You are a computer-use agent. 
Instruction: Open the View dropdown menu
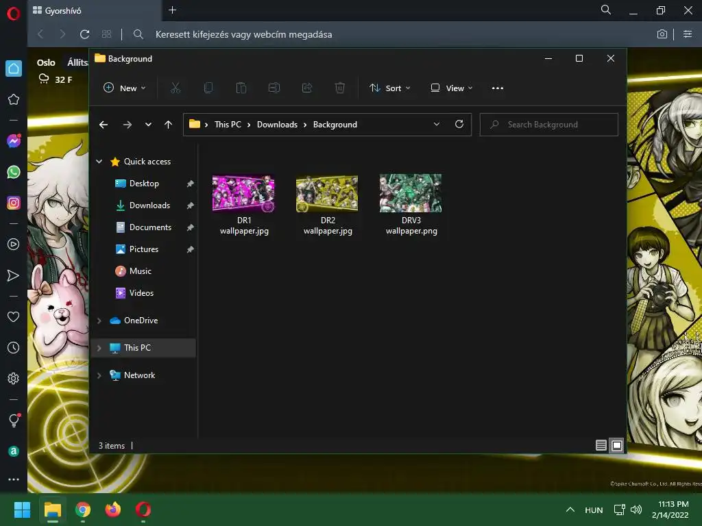coord(451,88)
